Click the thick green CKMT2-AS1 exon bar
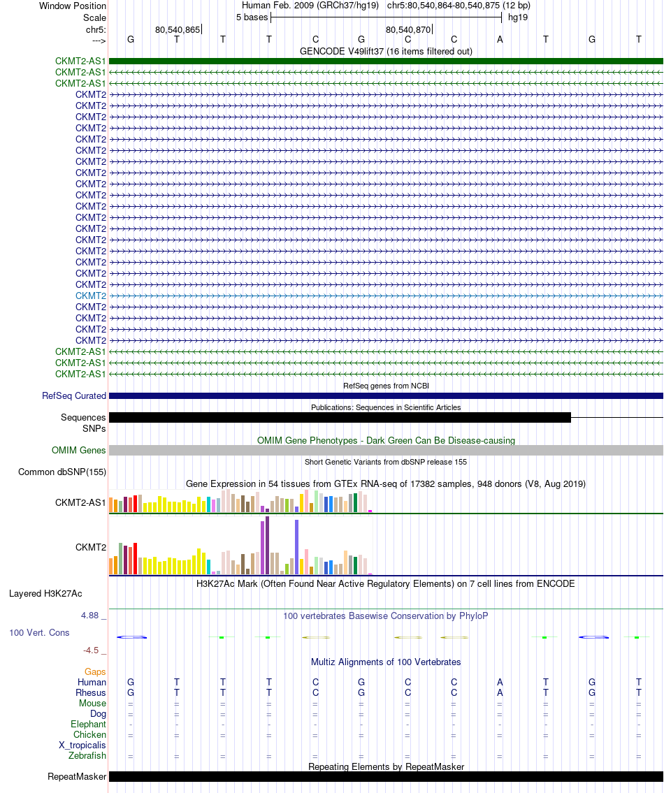Image resolution: width=664 pixels, height=793 pixels. tap(386, 61)
